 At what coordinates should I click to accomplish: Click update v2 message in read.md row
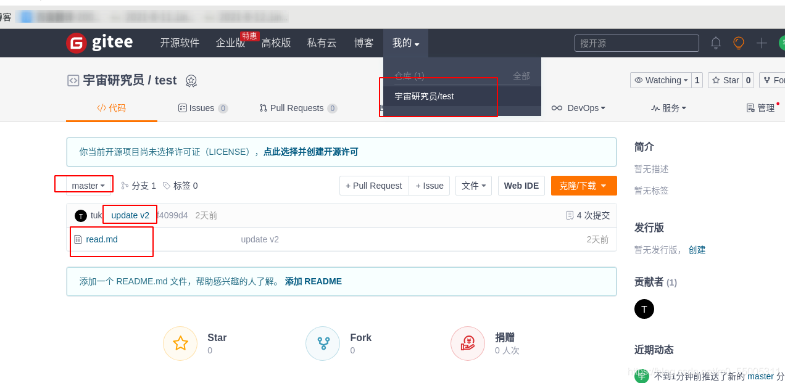(x=260, y=239)
